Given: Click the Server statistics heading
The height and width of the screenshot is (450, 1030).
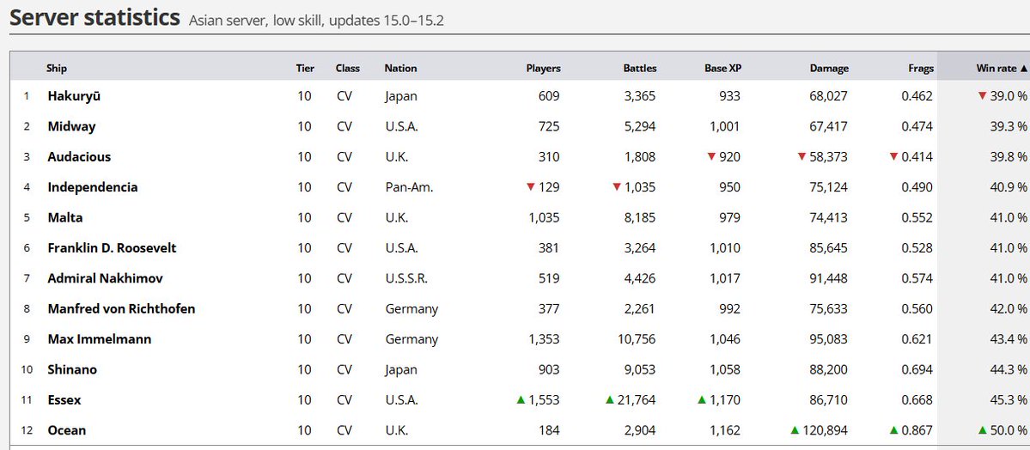Looking at the screenshot, I should click(x=94, y=18).
